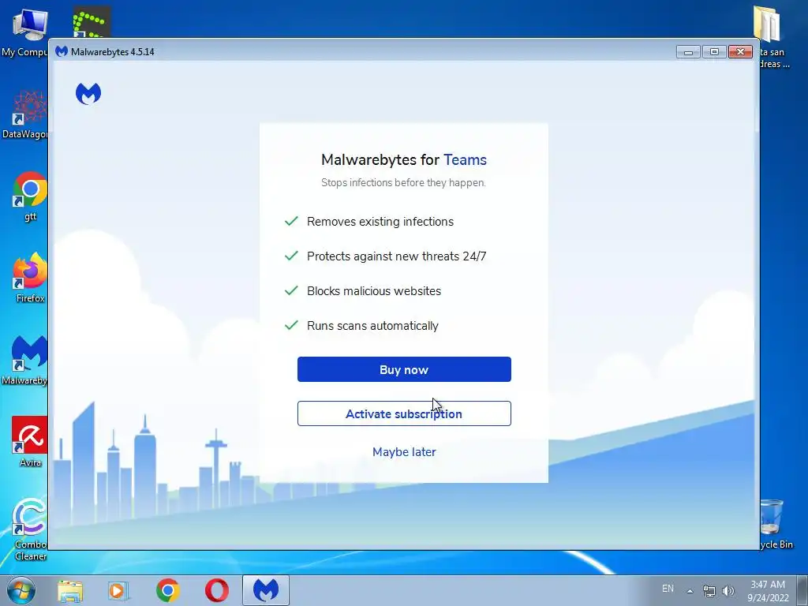Image resolution: width=808 pixels, height=606 pixels.
Task: Open Chrome from the taskbar
Action: (168, 590)
